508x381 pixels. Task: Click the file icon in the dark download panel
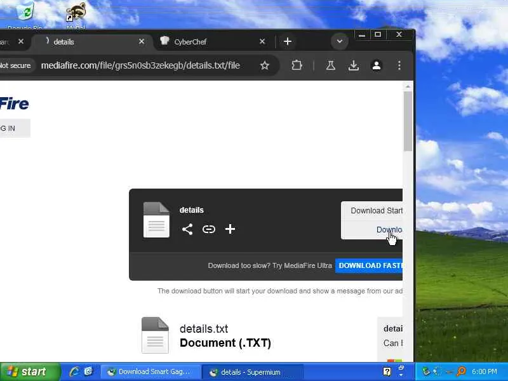[x=156, y=220]
